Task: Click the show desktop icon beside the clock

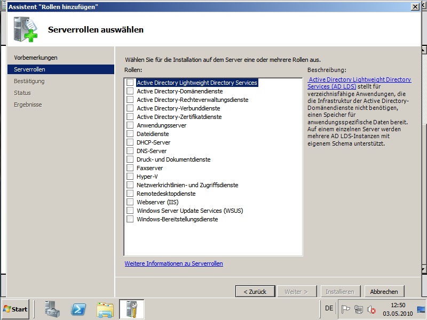Action: coord(421,309)
